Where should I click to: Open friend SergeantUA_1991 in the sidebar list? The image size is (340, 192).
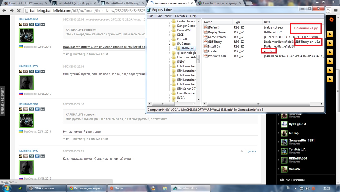(302, 140)
